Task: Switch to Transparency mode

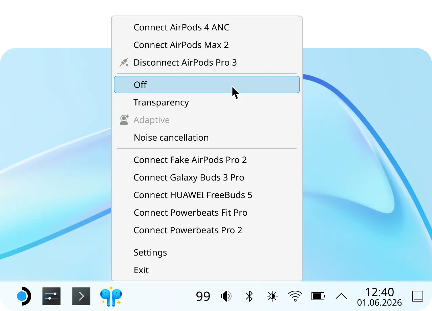Action: click(x=207, y=102)
